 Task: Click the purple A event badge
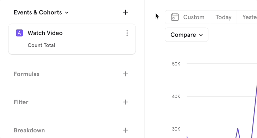pyautogui.click(x=19, y=33)
